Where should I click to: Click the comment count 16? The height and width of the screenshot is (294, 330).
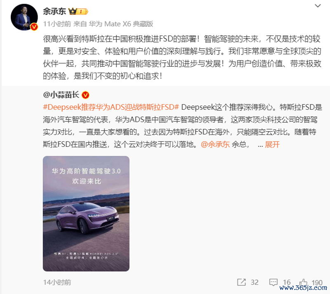click(x=286, y=282)
